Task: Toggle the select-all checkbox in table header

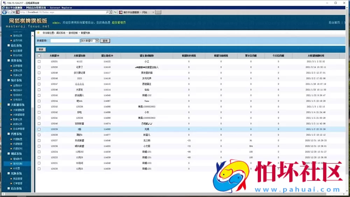Action: point(39,56)
